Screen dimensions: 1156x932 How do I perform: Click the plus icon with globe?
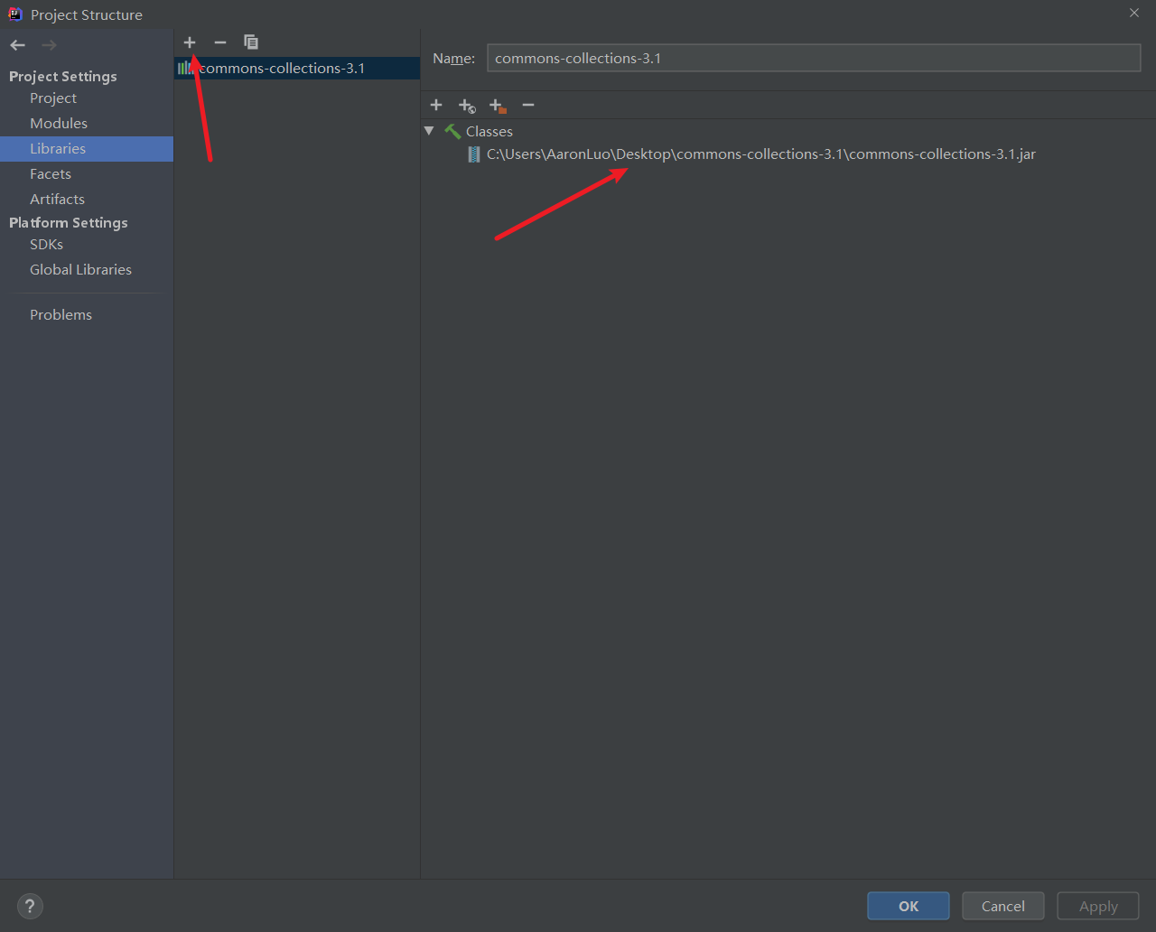point(467,106)
